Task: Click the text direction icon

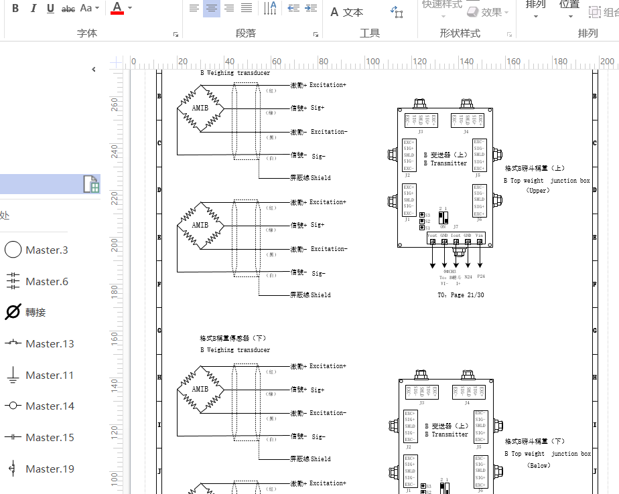Action: [270, 9]
